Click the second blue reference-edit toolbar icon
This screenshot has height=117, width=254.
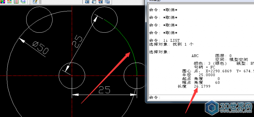coord(94,2)
